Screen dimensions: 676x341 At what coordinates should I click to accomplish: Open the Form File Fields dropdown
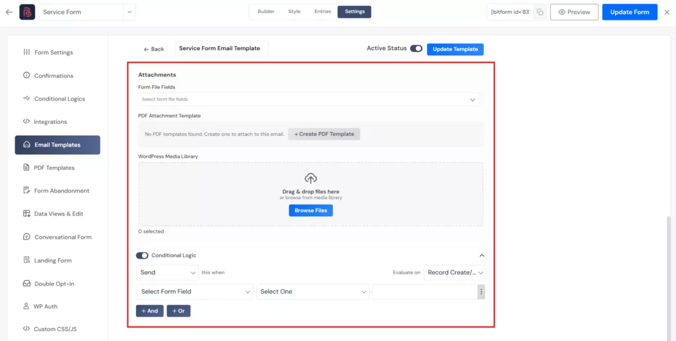[x=309, y=100]
